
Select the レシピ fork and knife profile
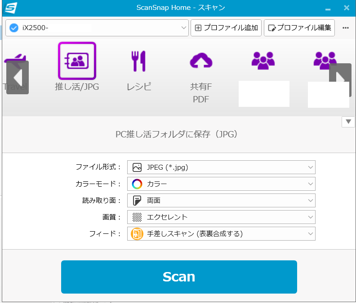point(138,61)
